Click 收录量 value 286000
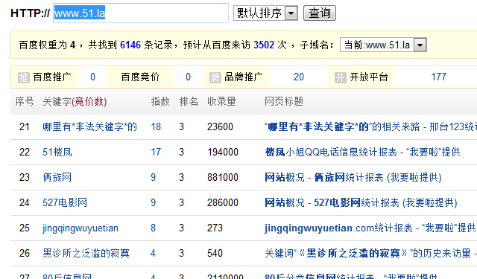The image size is (477, 279). [x=223, y=202]
